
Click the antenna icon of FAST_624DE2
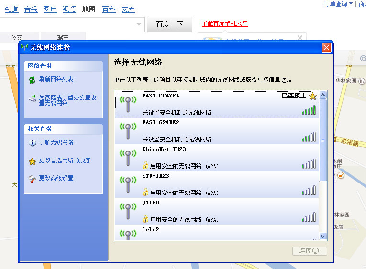point(128,131)
